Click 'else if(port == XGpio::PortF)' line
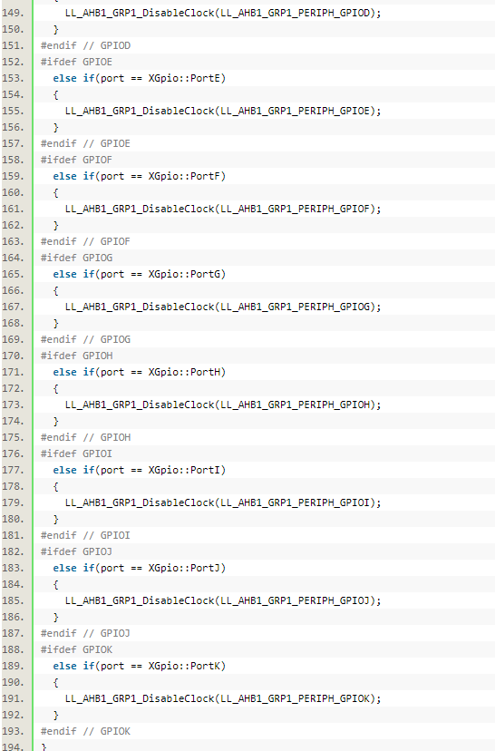 tap(140, 176)
